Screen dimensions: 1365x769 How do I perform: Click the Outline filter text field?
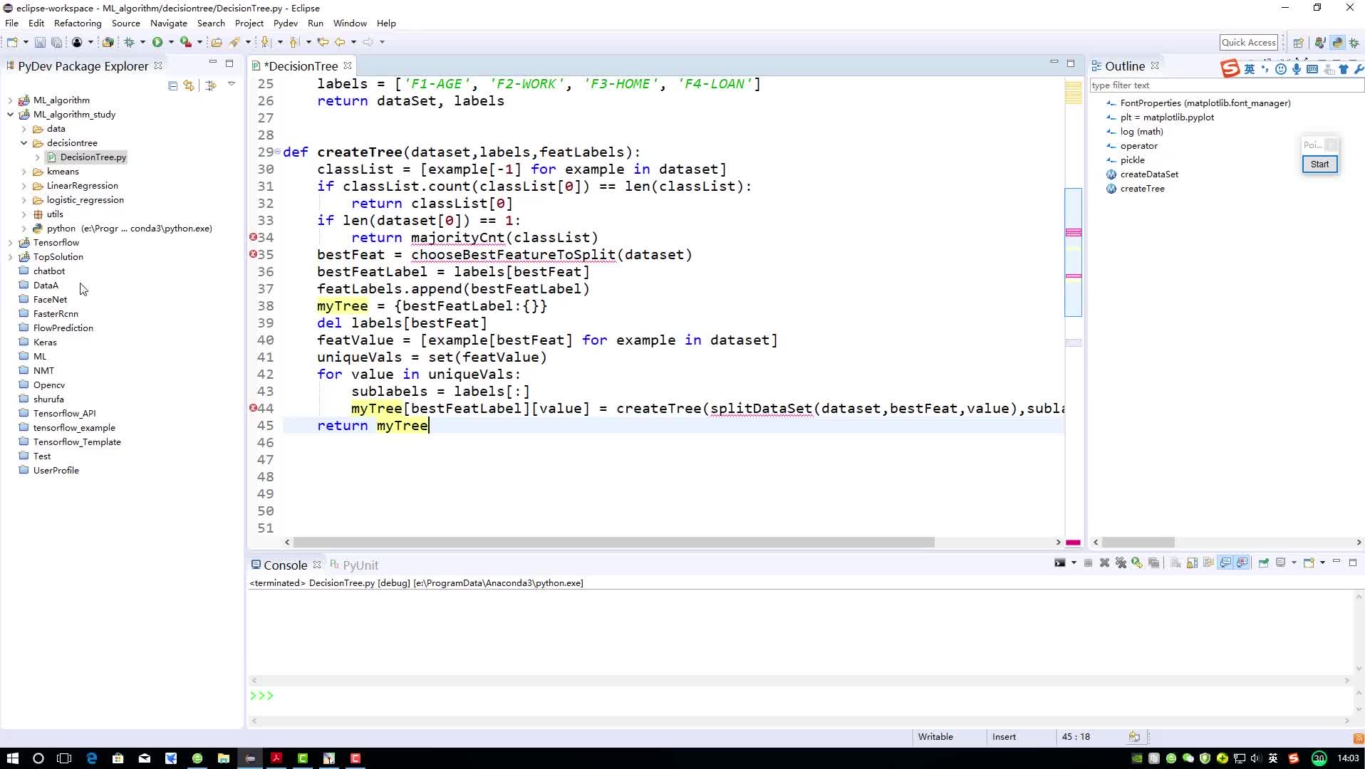click(x=1226, y=85)
